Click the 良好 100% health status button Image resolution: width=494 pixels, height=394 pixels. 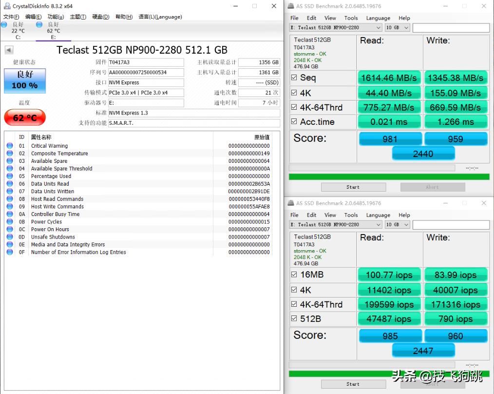(25, 80)
